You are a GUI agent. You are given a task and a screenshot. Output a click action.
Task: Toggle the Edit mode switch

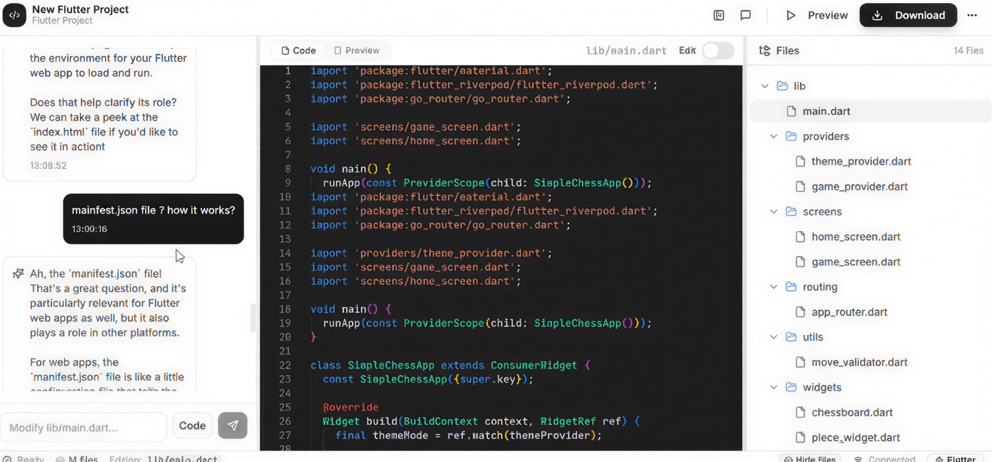717,51
